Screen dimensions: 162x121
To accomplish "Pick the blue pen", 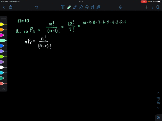I will 3,46.
